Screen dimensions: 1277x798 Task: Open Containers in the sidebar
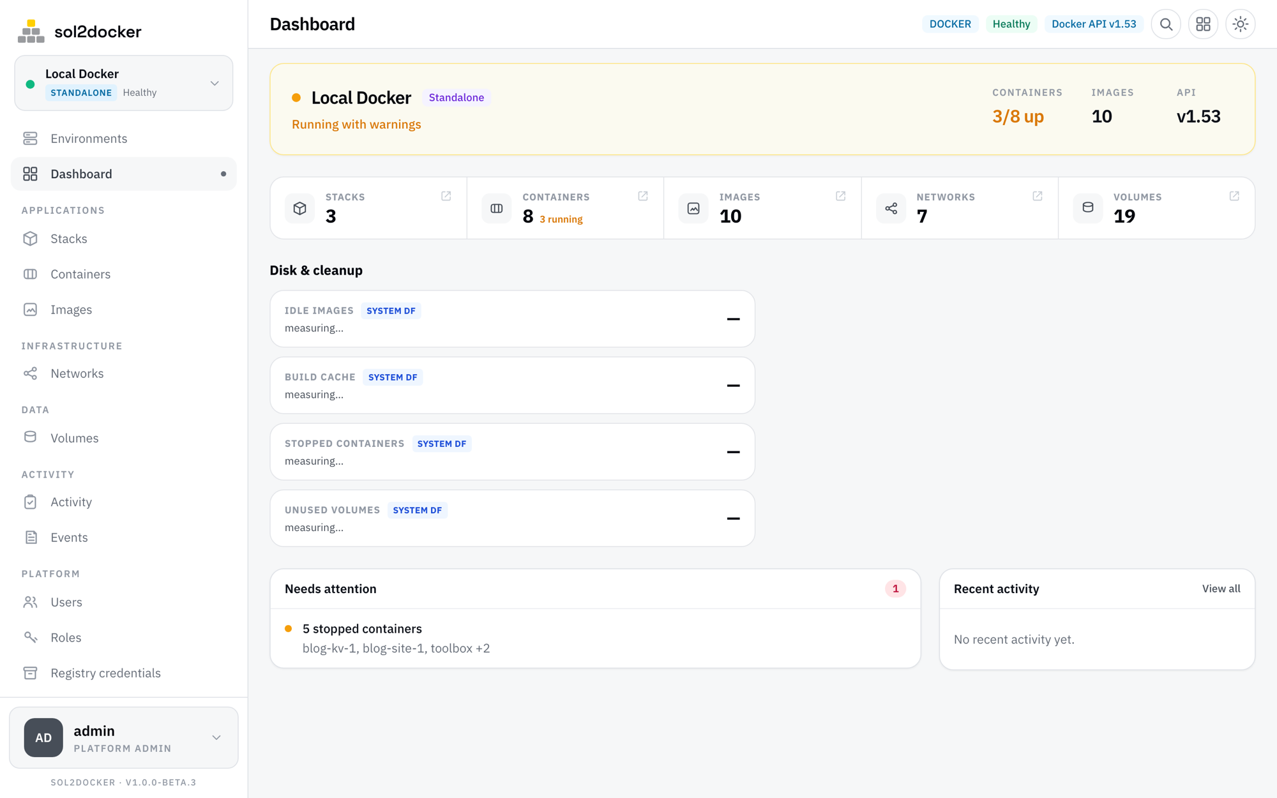pyautogui.click(x=124, y=274)
